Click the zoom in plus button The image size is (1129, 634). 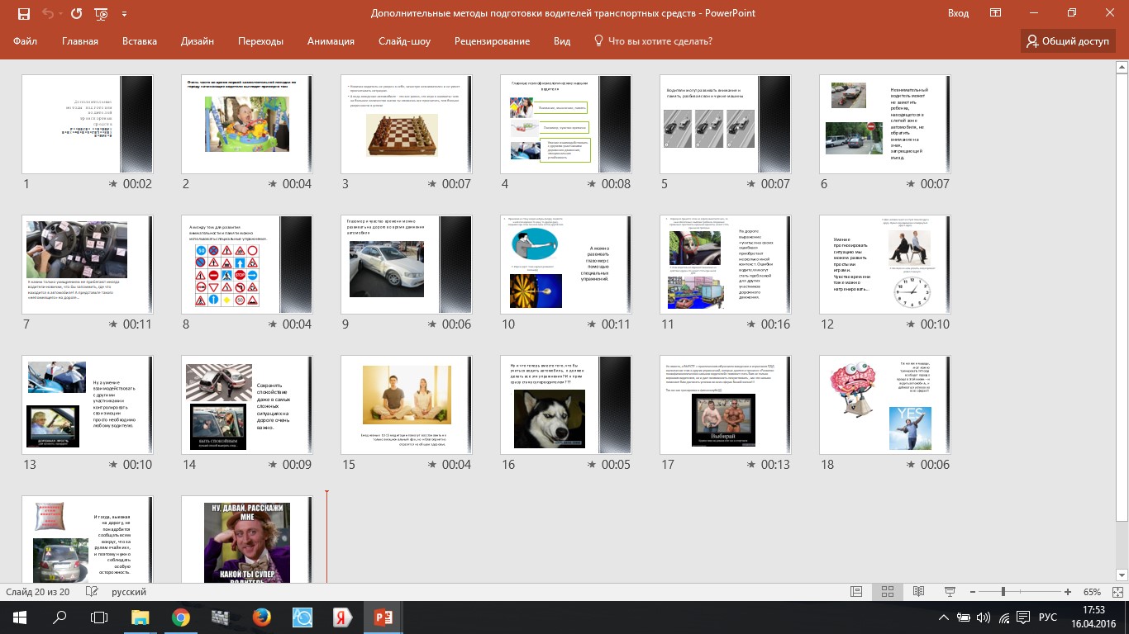(x=1068, y=592)
